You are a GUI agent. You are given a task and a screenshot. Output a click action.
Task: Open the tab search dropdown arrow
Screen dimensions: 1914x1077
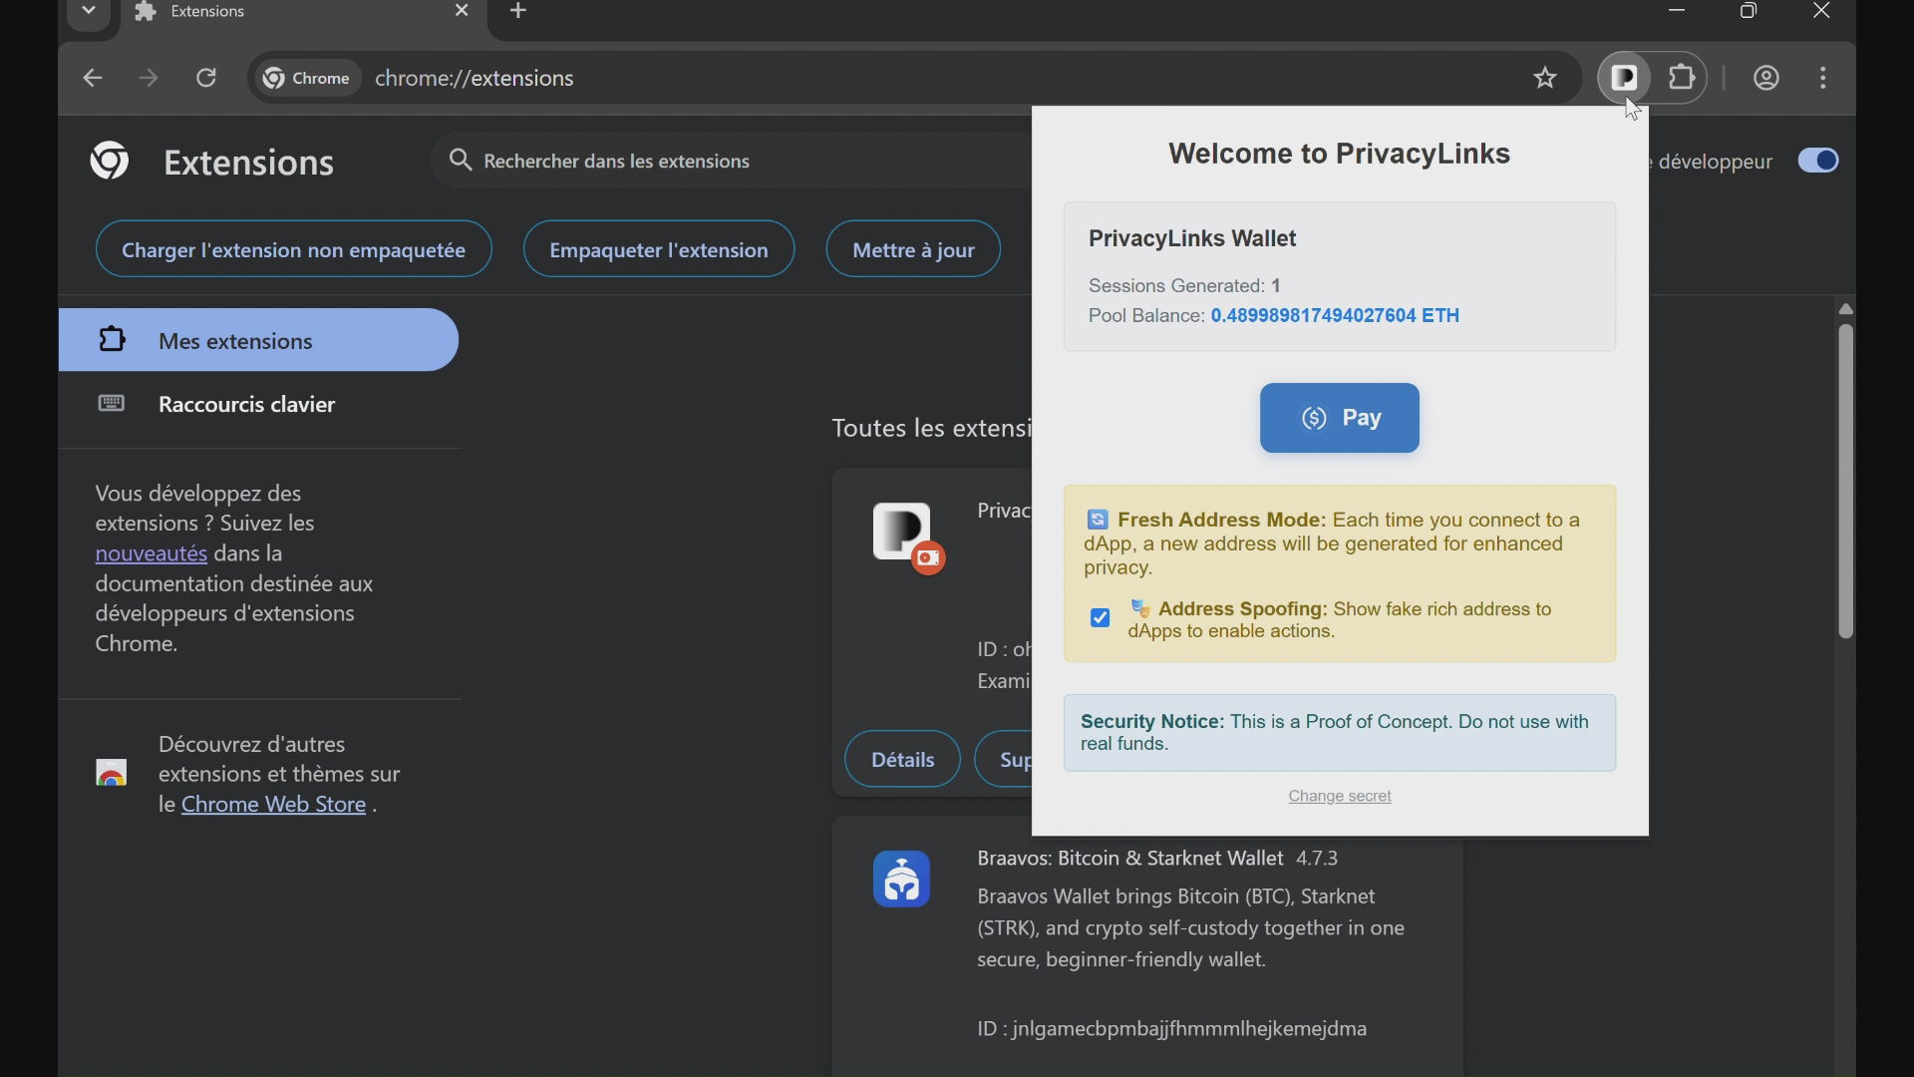89,11
